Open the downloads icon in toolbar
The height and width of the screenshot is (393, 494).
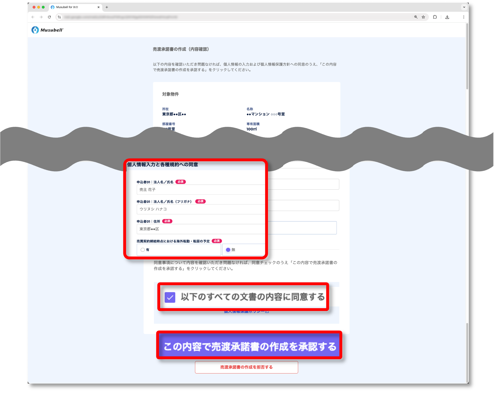coord(447,17)
